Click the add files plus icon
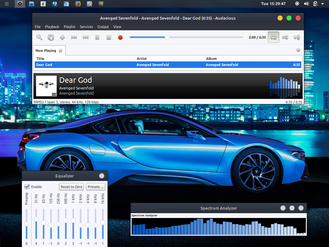329x247 pixels. click(x=62, y=37)
